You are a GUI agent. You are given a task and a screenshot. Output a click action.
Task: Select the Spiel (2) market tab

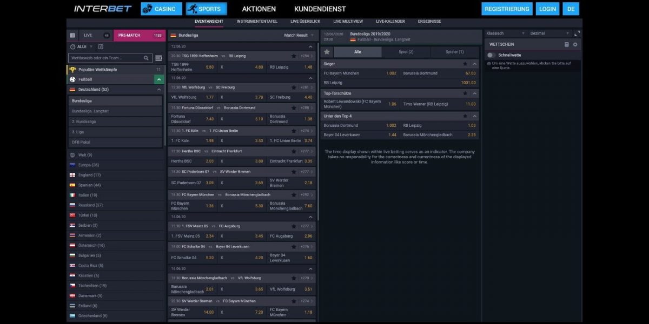coord(406,52)
